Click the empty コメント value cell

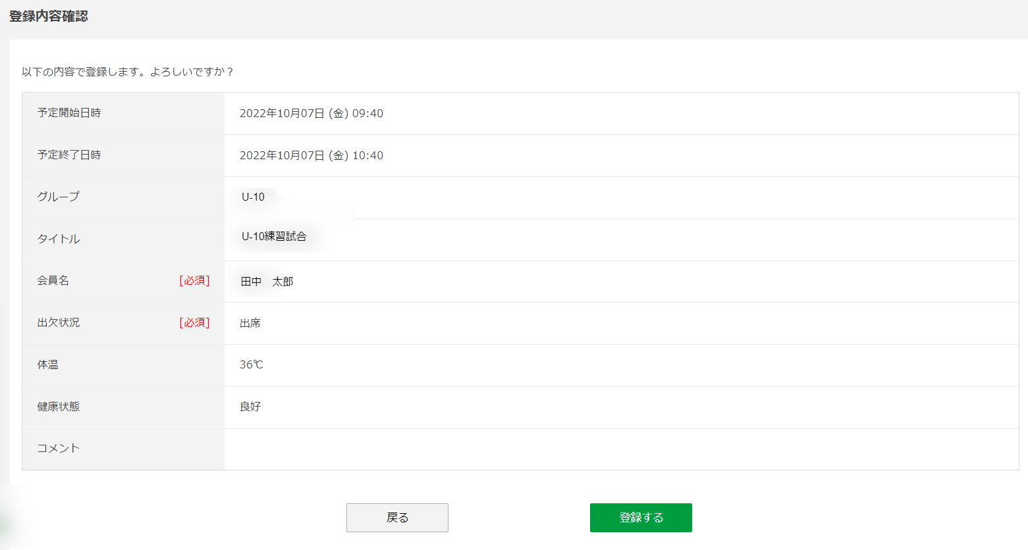(x=621, y=449)
